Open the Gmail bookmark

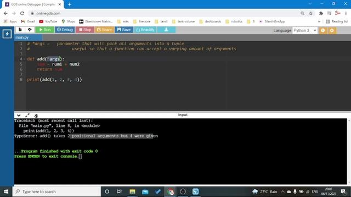click(x=28, y=21)
